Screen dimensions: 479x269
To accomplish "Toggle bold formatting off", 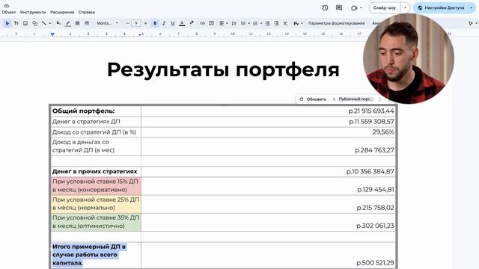I will (x=155, y=23).
